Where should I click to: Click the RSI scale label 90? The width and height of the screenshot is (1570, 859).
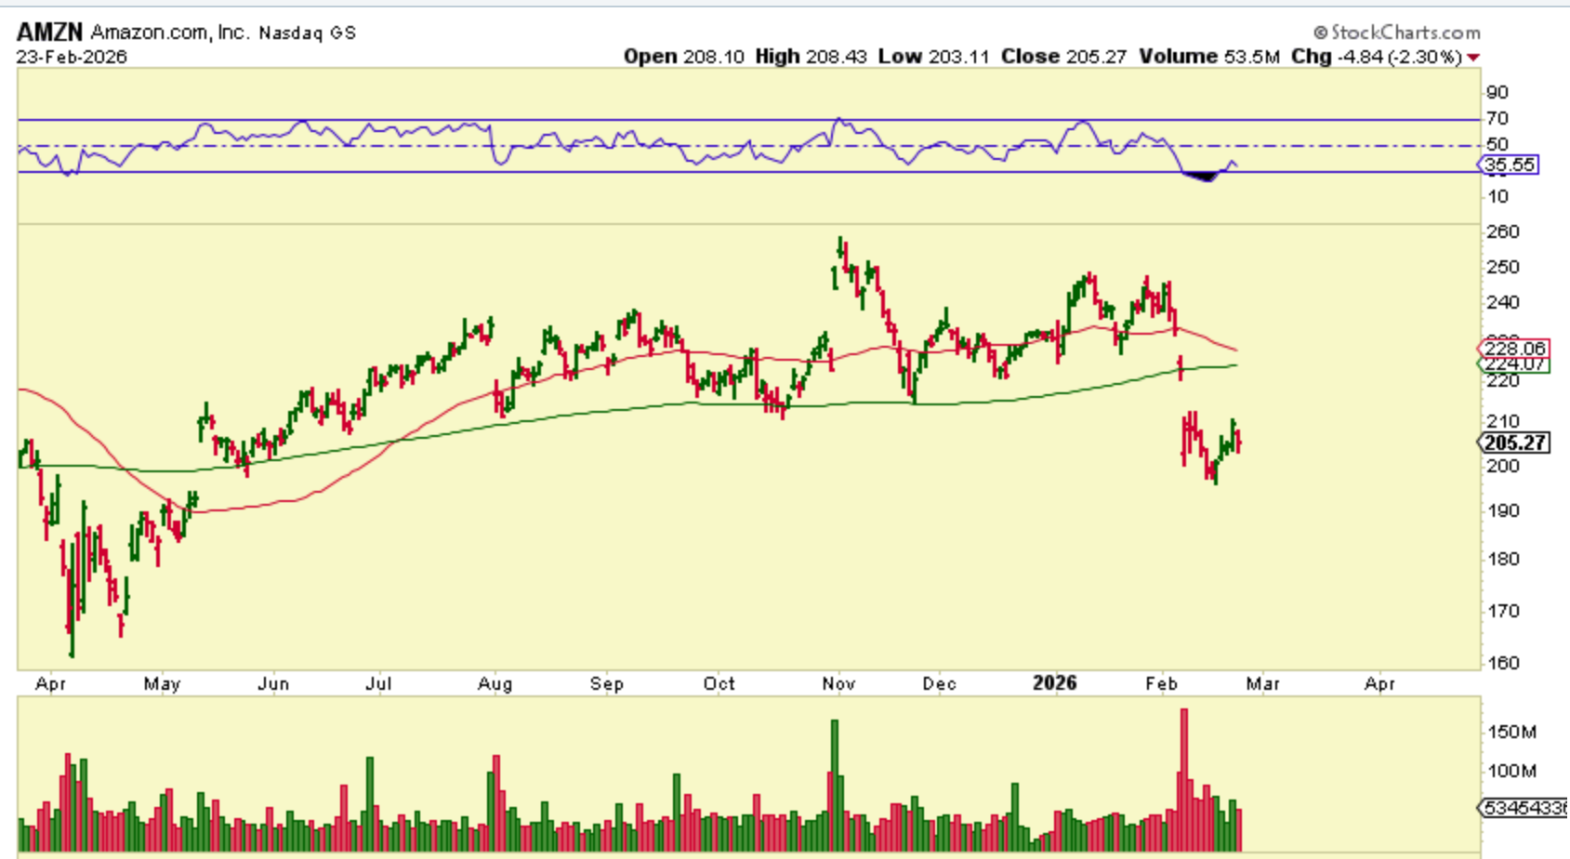[1497, 92]
